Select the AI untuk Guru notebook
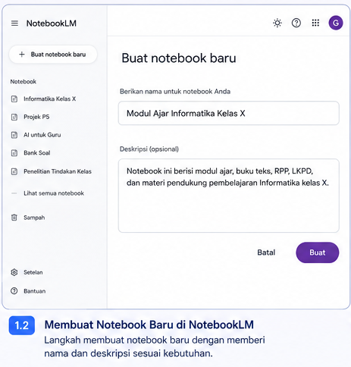Screen dimensions: 351x367 (42, 135)
